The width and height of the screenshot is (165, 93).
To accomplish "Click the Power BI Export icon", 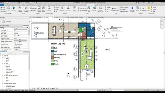I will point(39,9).
